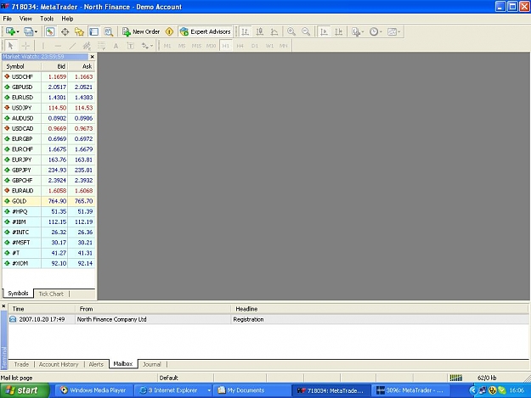531x398 pixels.
Task: Switch to the Alerts tab
Action: pos(96,364)
